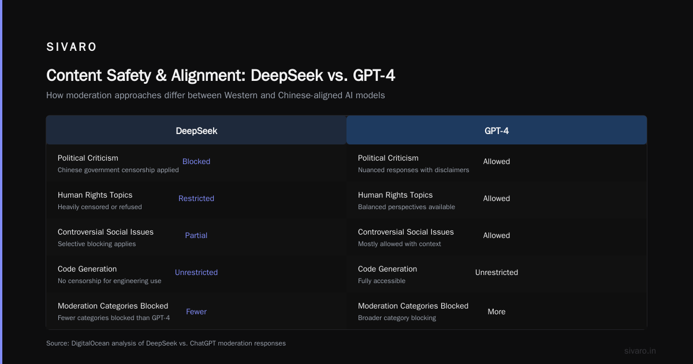Click 'Controversial Social Issues' in the GPT-4 column
The image size is (693, 364).
(x=406, y=232)
